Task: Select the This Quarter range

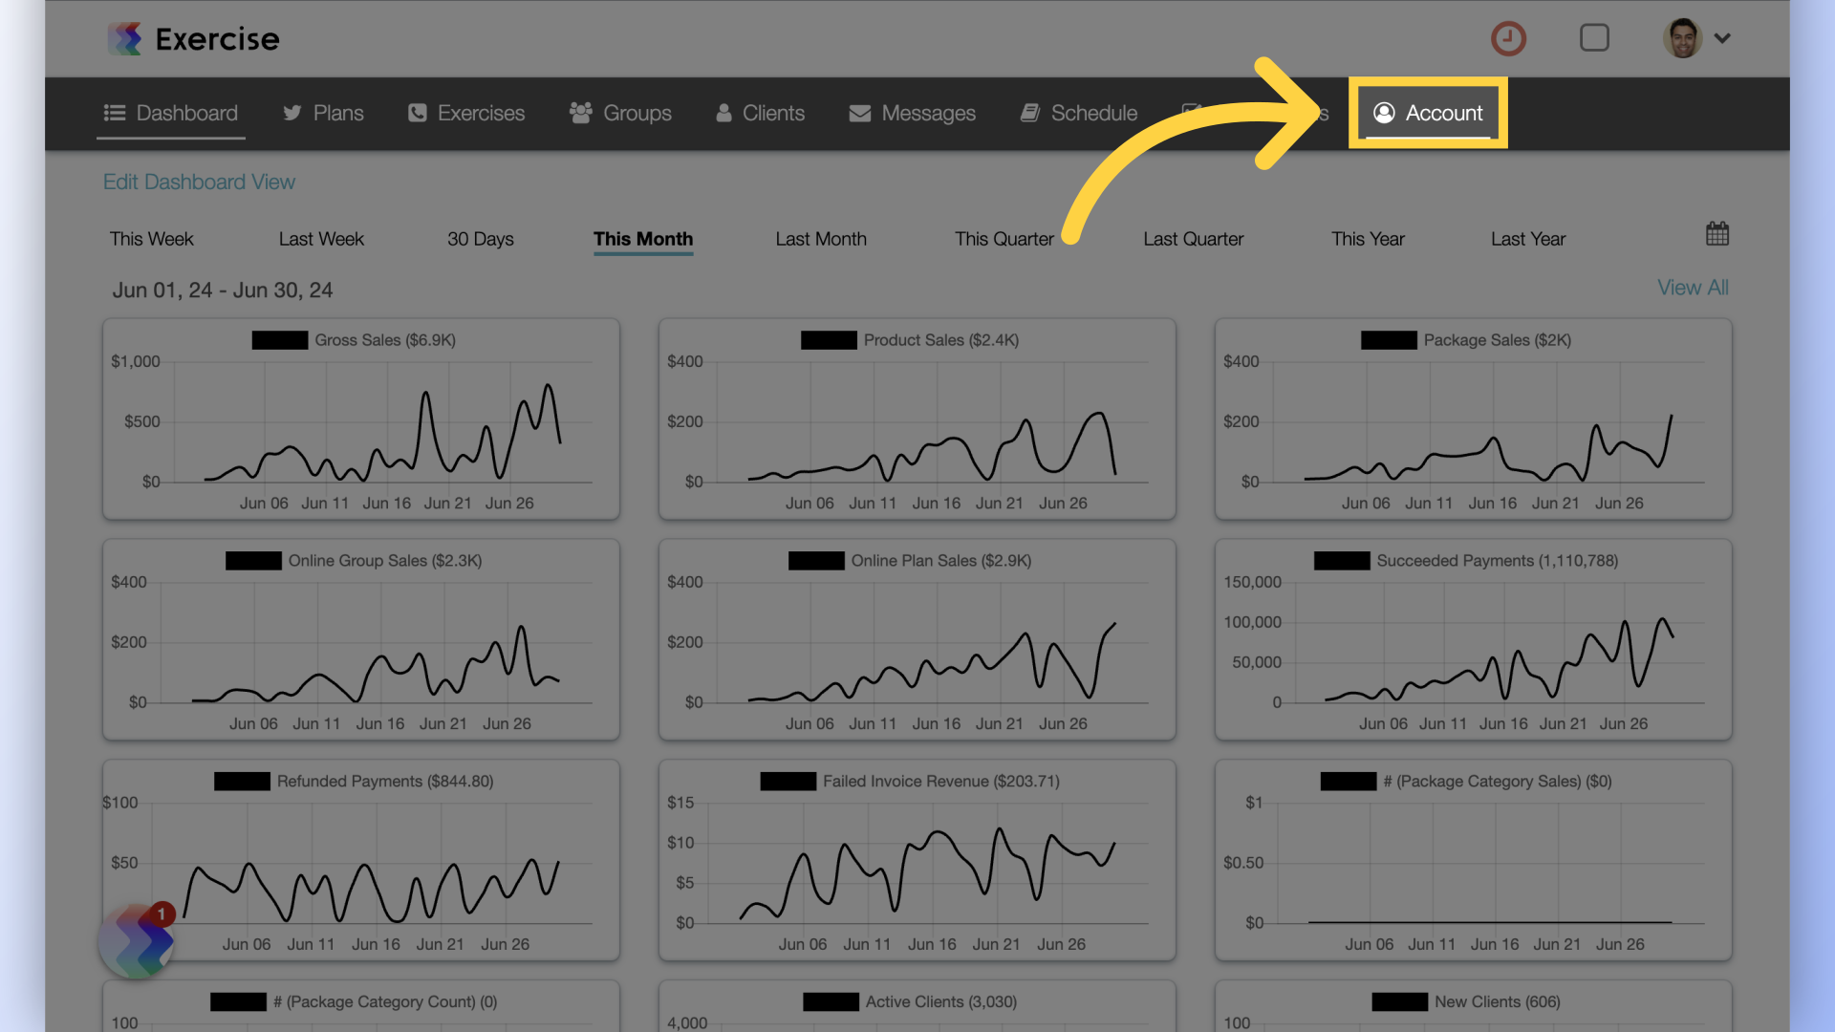Action: [x=1004, y=239]
